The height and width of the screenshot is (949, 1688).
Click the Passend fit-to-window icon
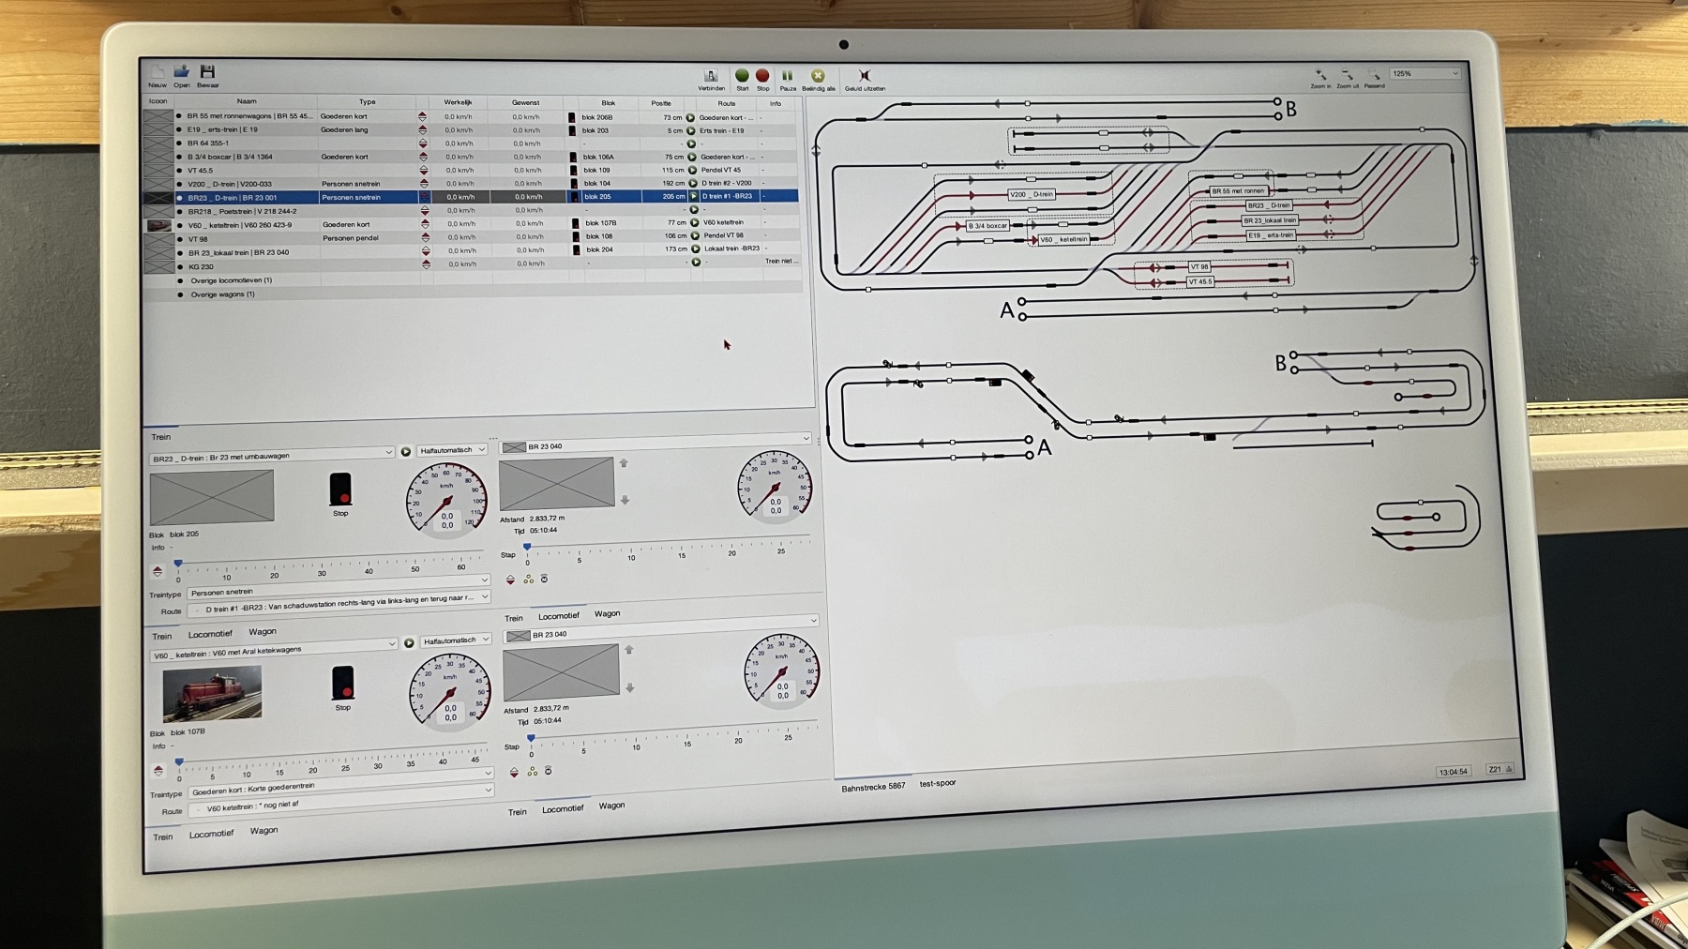tap(1374, 74)
